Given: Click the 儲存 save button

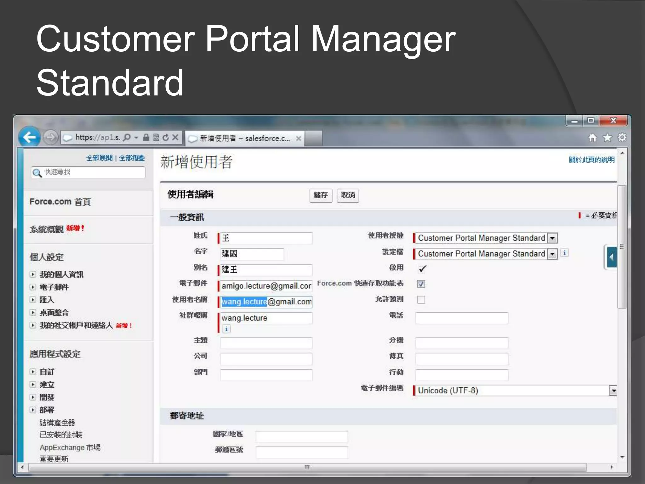Looking at the screenshot, I should coord(321,195).
